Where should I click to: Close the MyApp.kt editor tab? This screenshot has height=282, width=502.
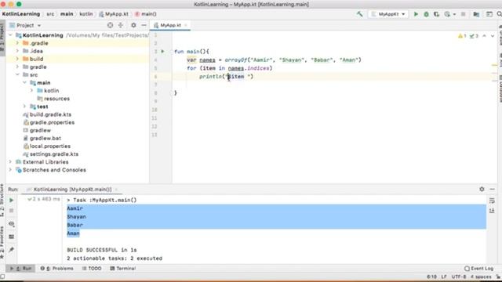tap(186, 25)
